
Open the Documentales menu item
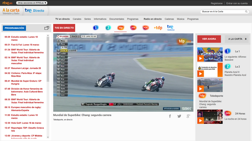pyautogui.click(x=117, y=19)
